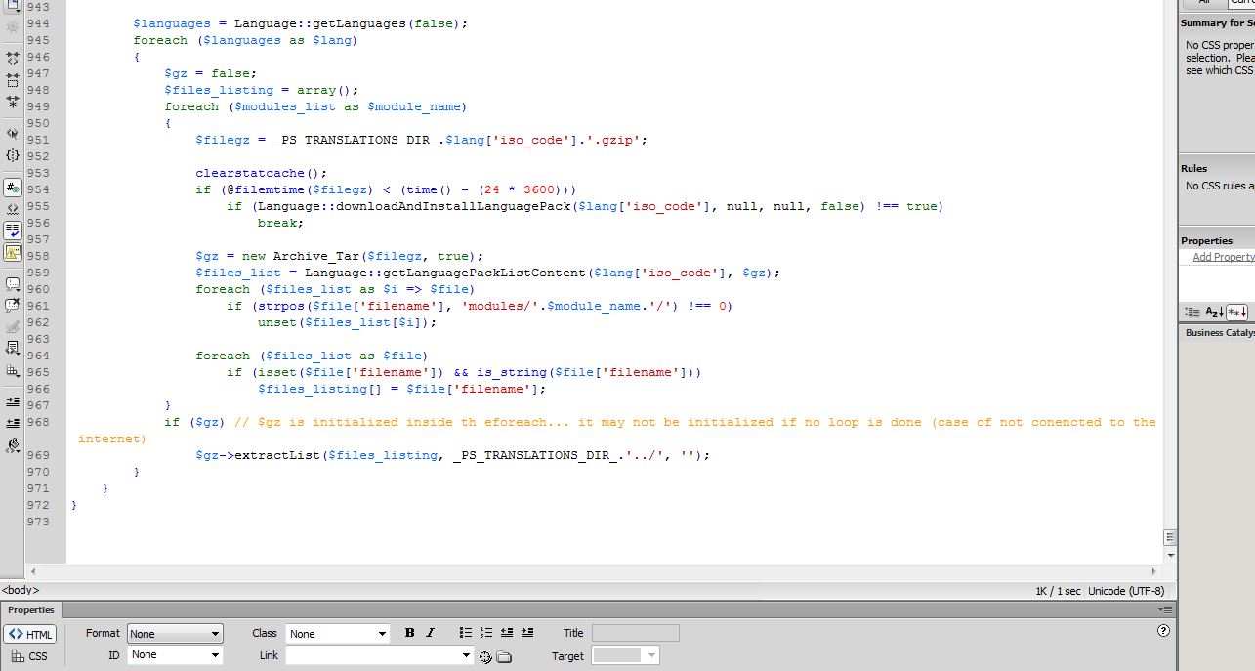Toggle the Word Wrap icon
This screenshot has height=671, width=1255.
point(13,231)
